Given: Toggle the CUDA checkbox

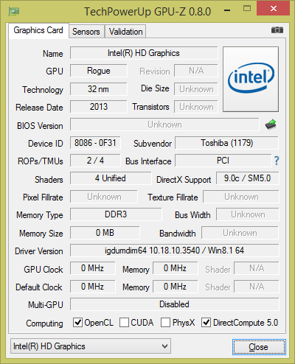Looking at the screenshot, I should coord(124,322).
